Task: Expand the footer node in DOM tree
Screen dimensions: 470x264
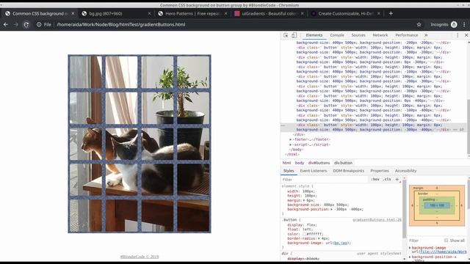Action: [x=290, y=139]
